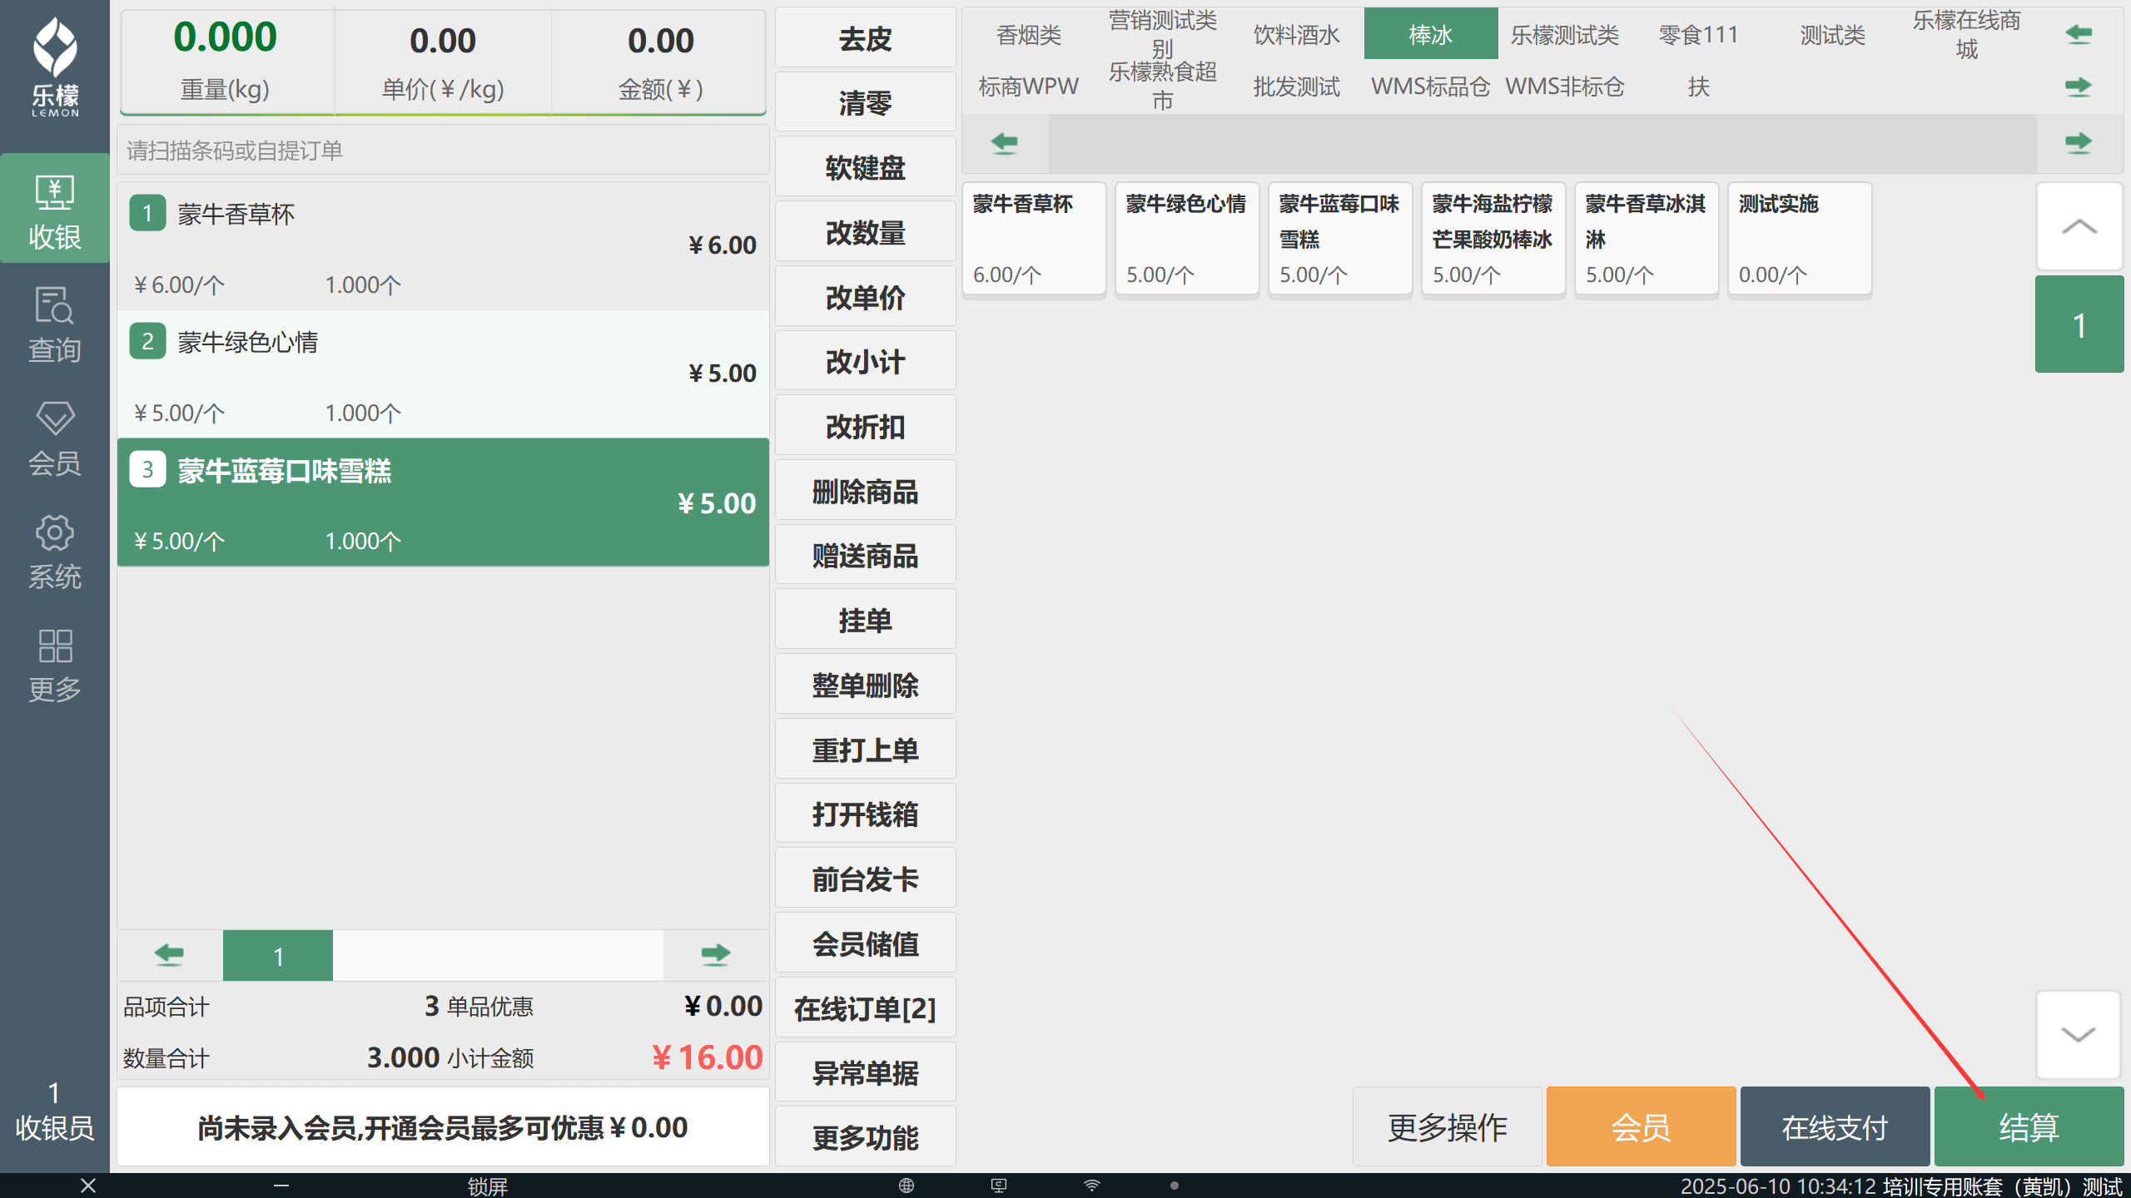Screen dimensions: 2131x1198
Task: Click the 改单价 change unit price button
Action: 866,297
